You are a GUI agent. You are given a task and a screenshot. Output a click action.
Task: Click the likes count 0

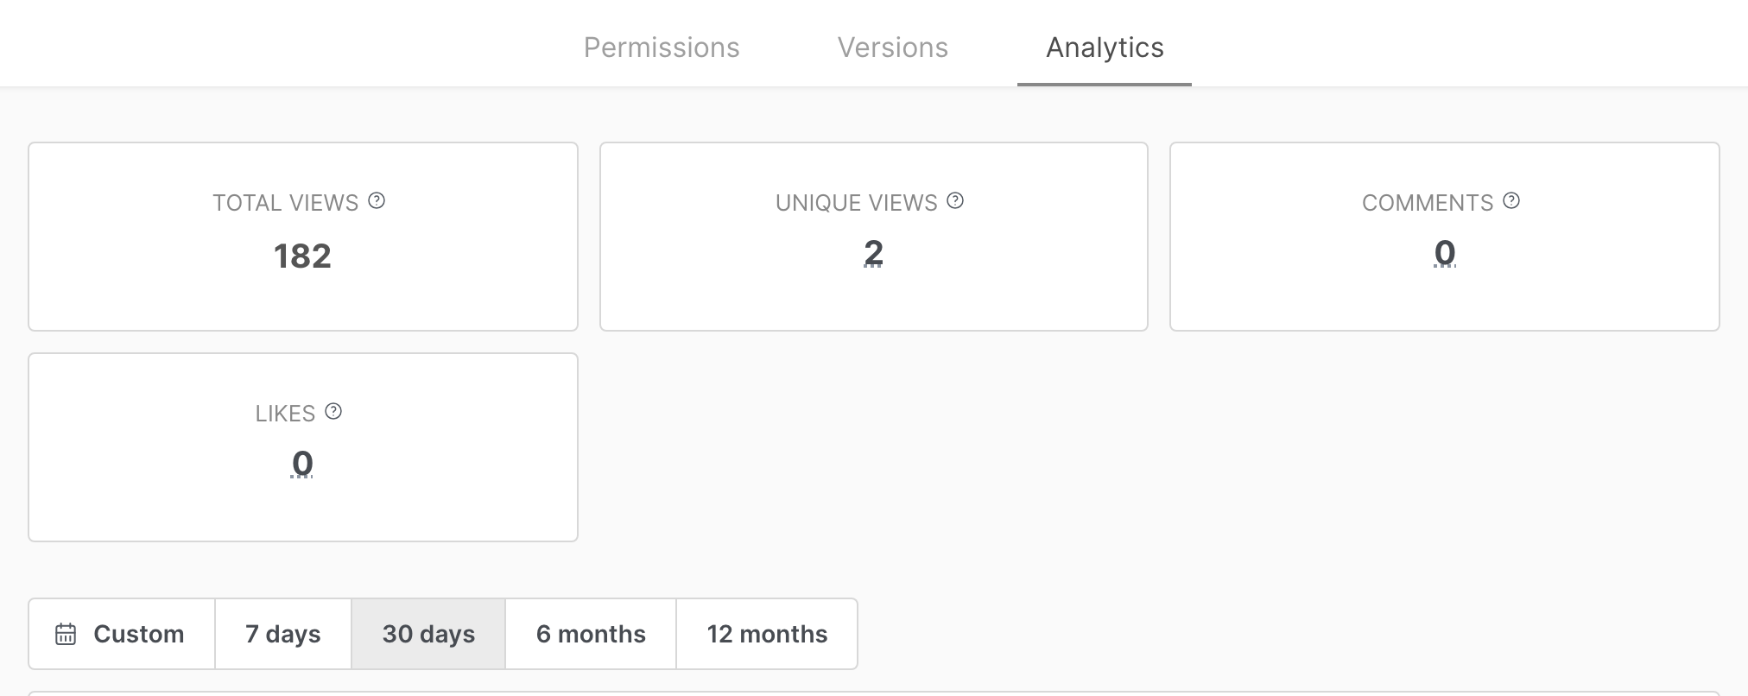[302, 465]
